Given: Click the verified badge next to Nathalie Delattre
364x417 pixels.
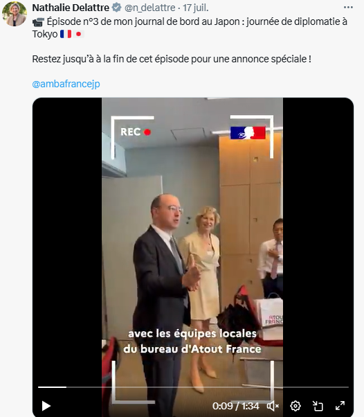Looking at the screenshot, I should click(x=116, y=8).
